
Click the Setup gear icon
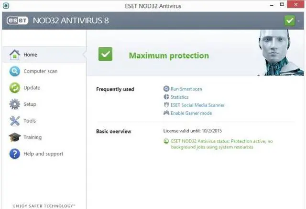pyautogui.click(x=15, y=104)
